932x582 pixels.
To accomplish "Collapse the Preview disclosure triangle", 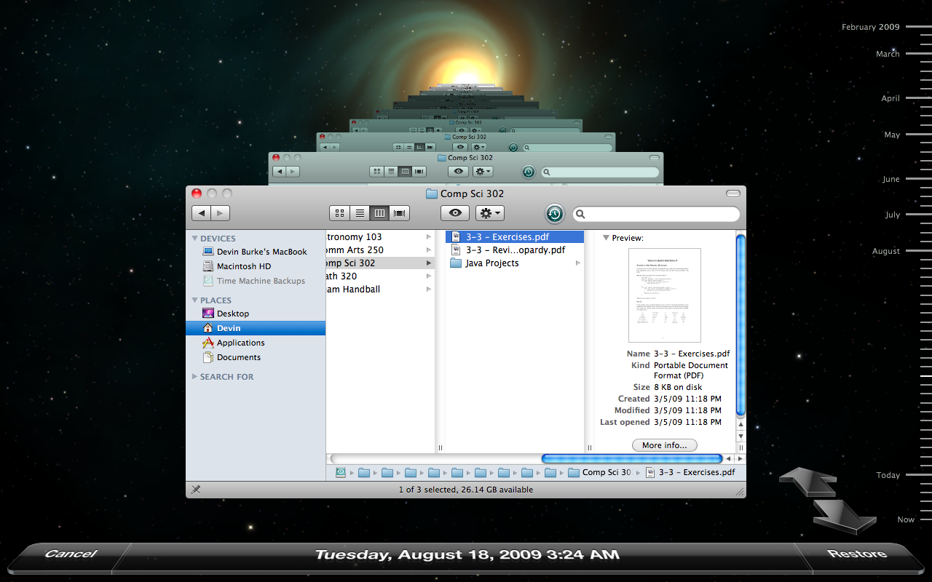I will click(606, 238).
